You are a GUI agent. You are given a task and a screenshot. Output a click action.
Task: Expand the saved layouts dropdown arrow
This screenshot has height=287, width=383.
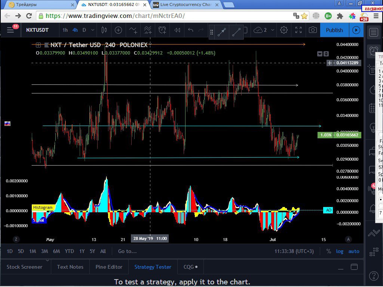pos(273,30)
